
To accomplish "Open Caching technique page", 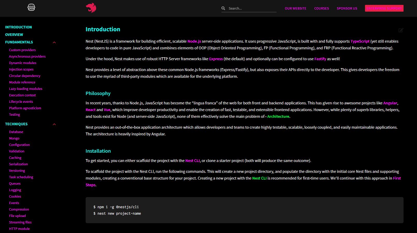I will tap(15, 158).
